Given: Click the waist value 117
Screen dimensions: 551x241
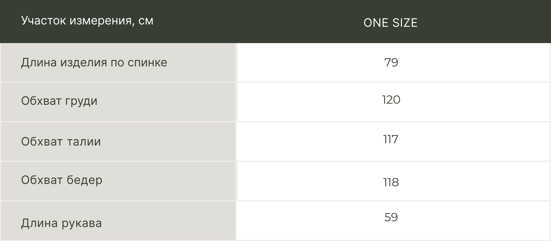Looking at the screenshot, I should [391, 139].
